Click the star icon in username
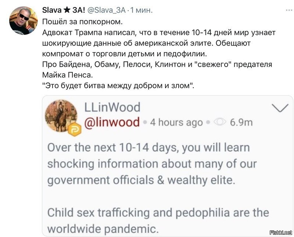 [x=67, y=10]
